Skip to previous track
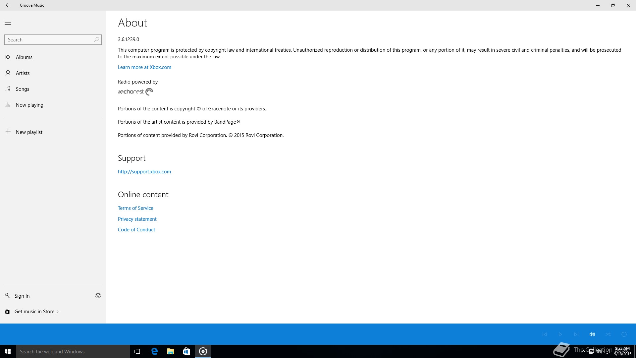Viewport: 636px width, 358px height. (x=545, y=334)
